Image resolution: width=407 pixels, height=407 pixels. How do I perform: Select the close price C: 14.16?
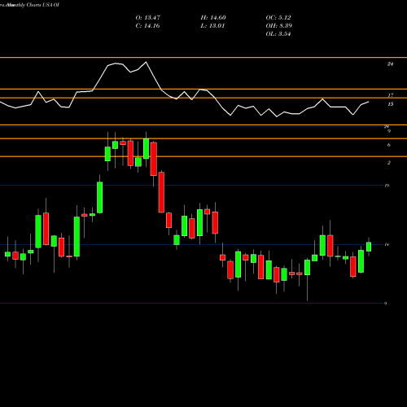(x=147, y=26)
